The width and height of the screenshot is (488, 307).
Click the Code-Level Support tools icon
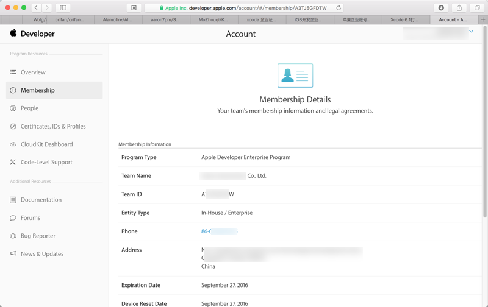click(13, 162)
